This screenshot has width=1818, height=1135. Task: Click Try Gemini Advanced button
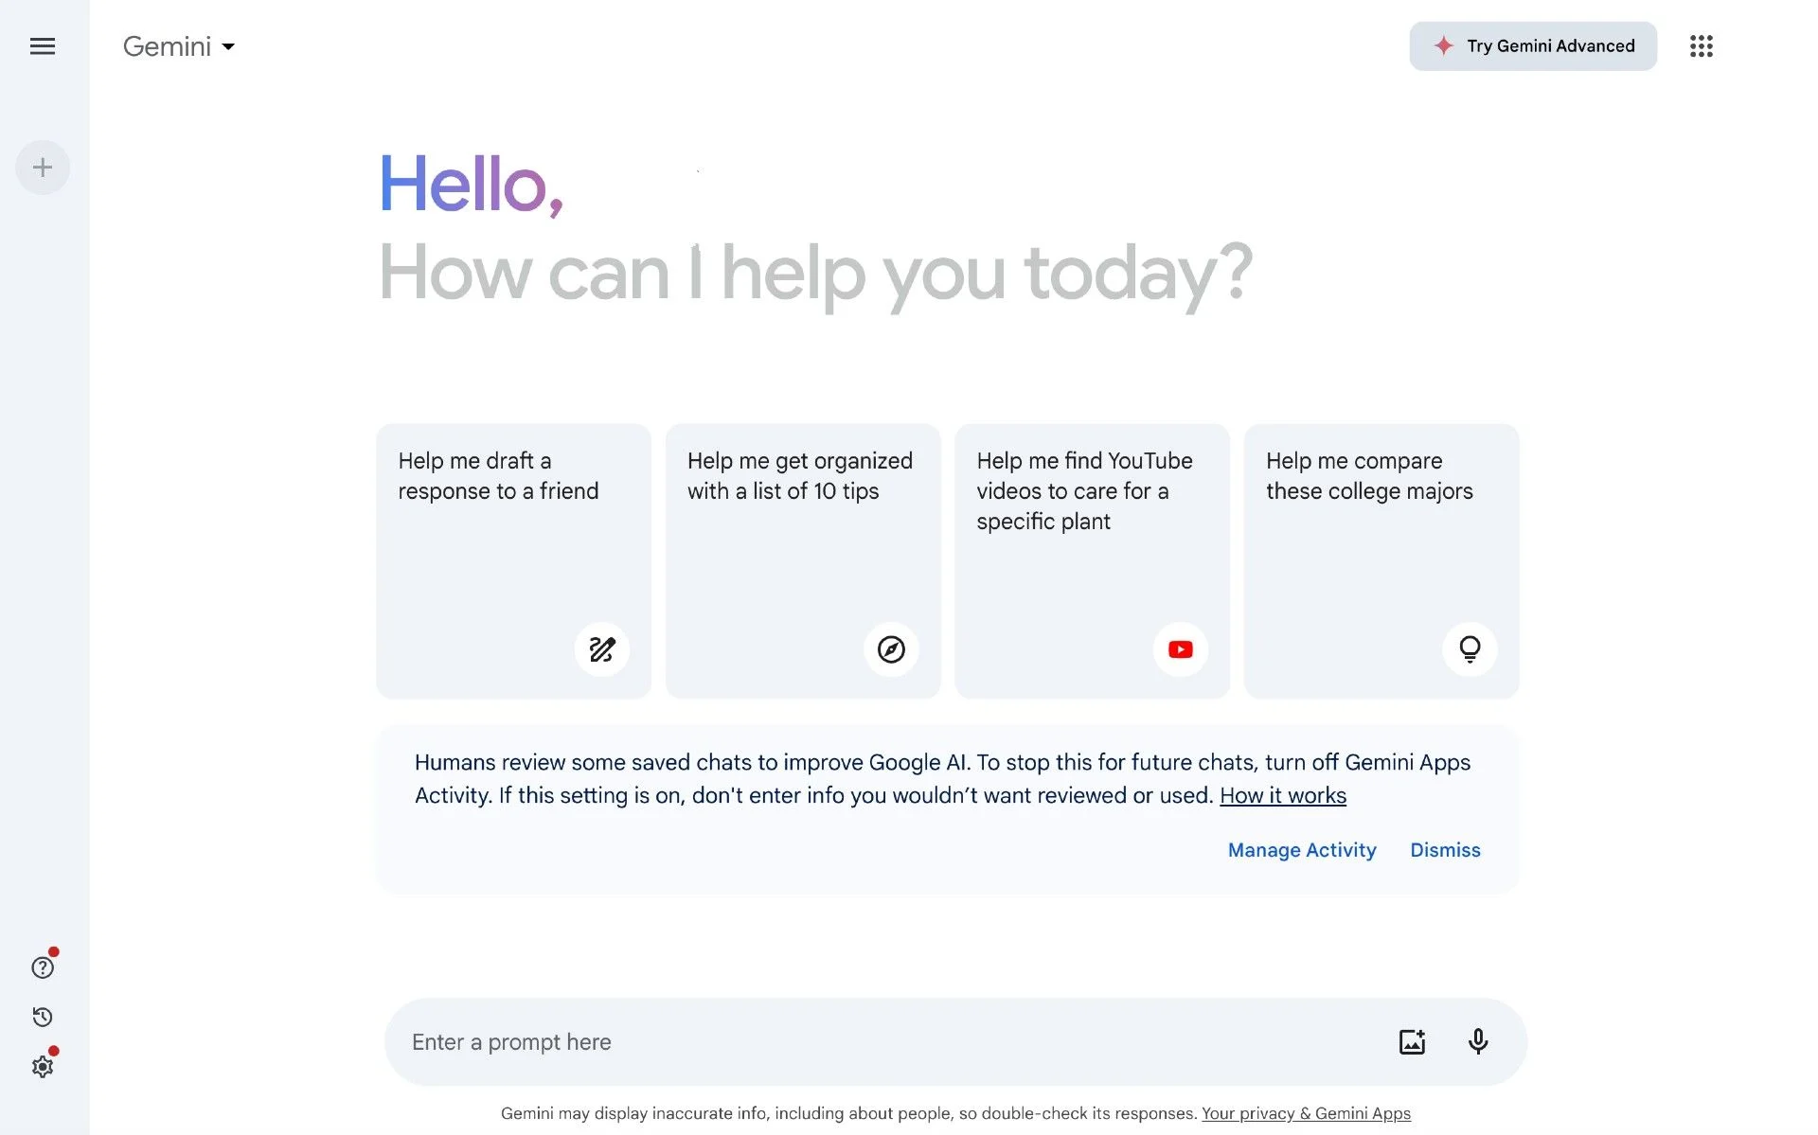click(x=1533, y=46)
